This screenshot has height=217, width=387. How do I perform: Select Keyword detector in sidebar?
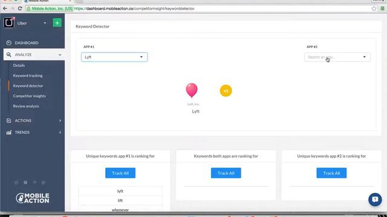[x=28, y=86]
